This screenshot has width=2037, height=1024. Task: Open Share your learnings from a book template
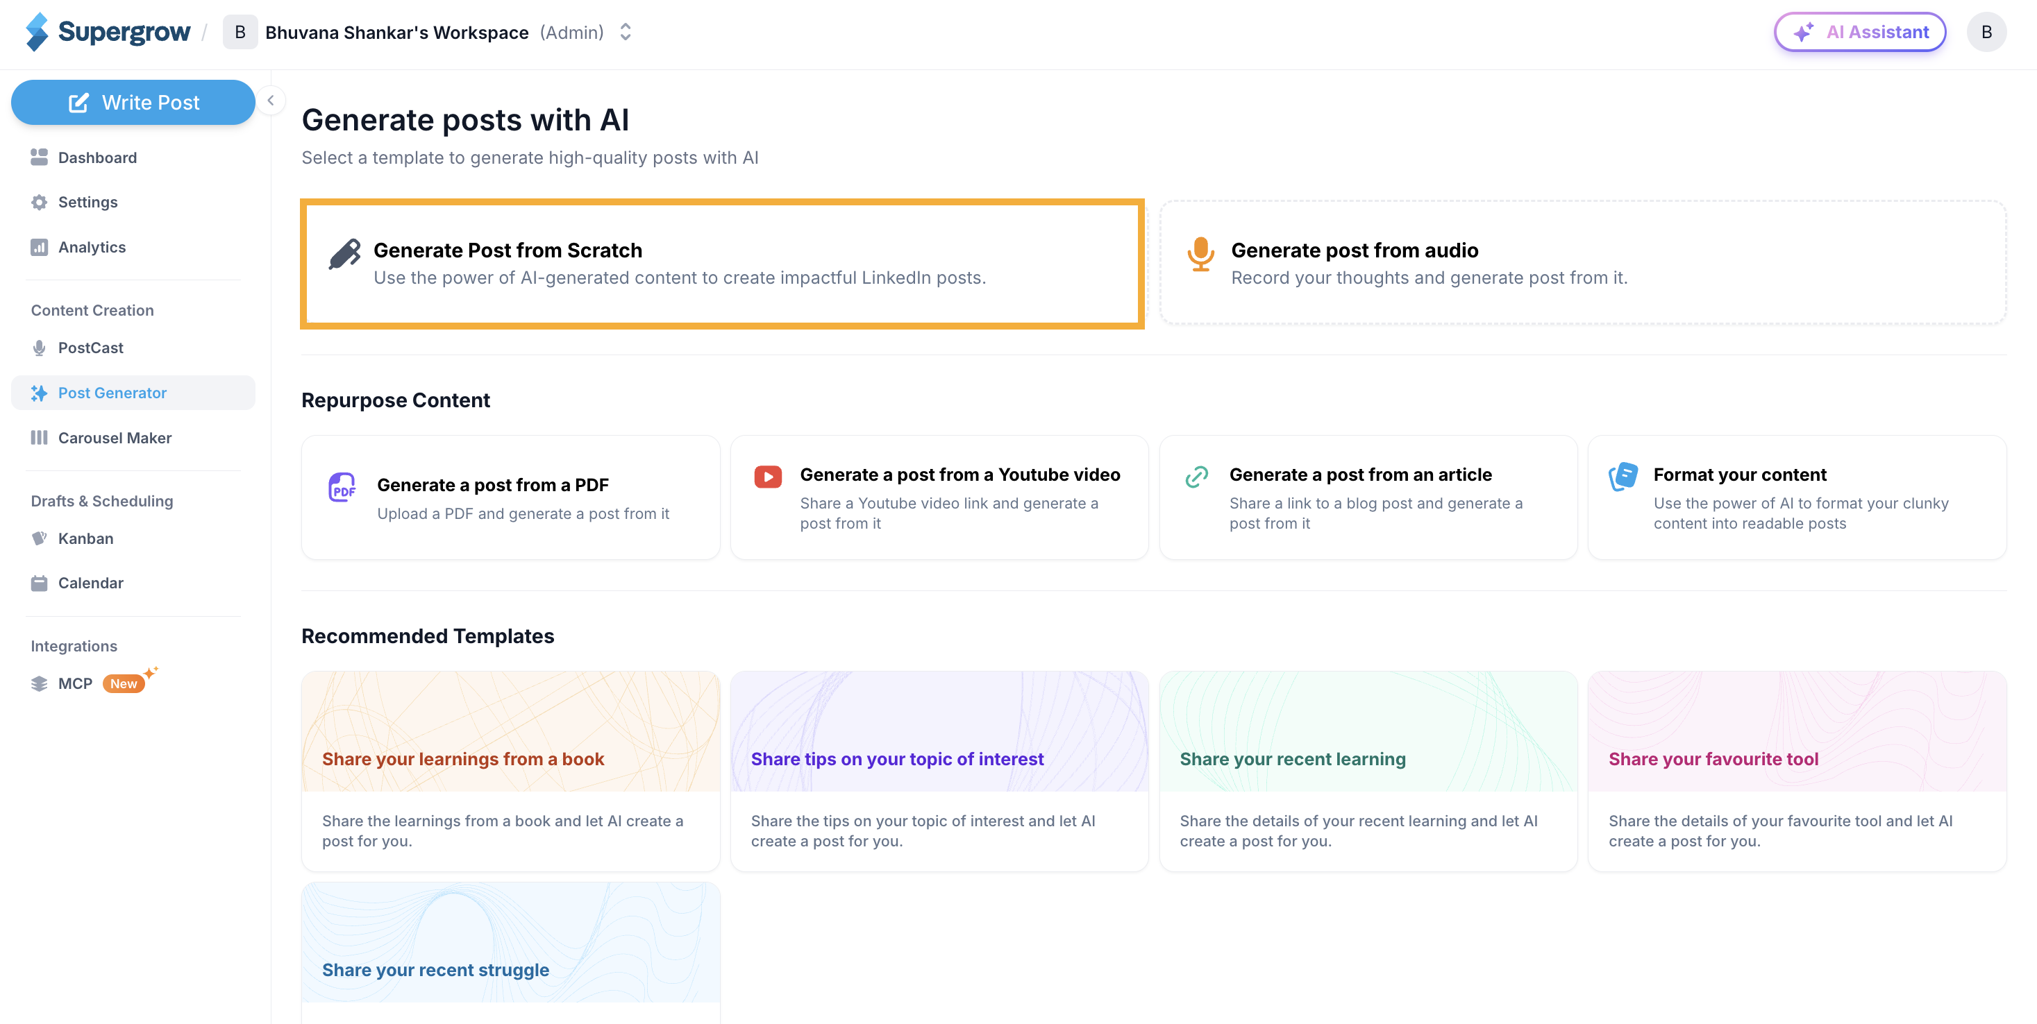(511, 771)
